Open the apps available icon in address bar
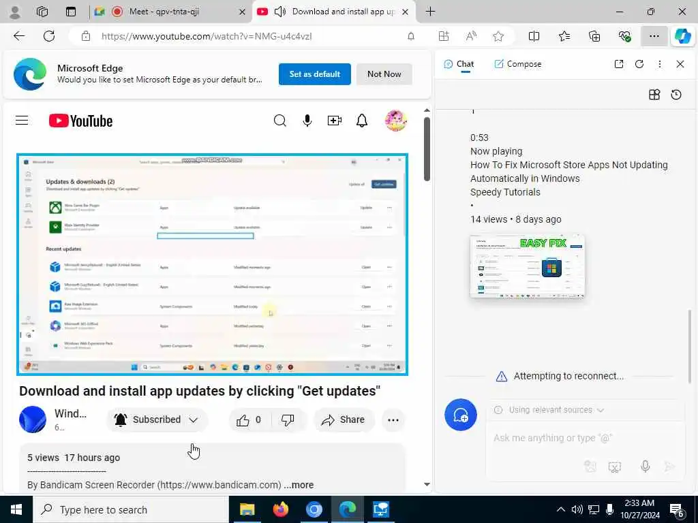 [x=443, y=36]
